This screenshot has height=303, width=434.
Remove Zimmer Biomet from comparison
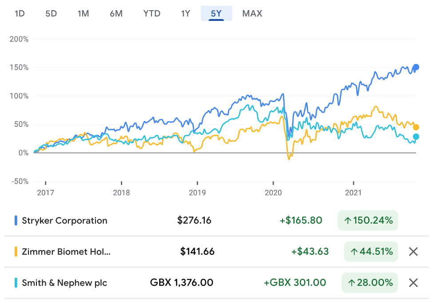tap(413, 252)
